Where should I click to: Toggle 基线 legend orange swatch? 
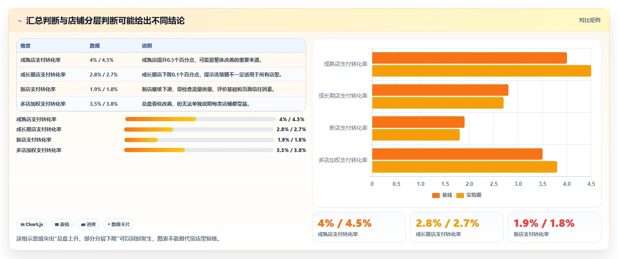[436, 195]
